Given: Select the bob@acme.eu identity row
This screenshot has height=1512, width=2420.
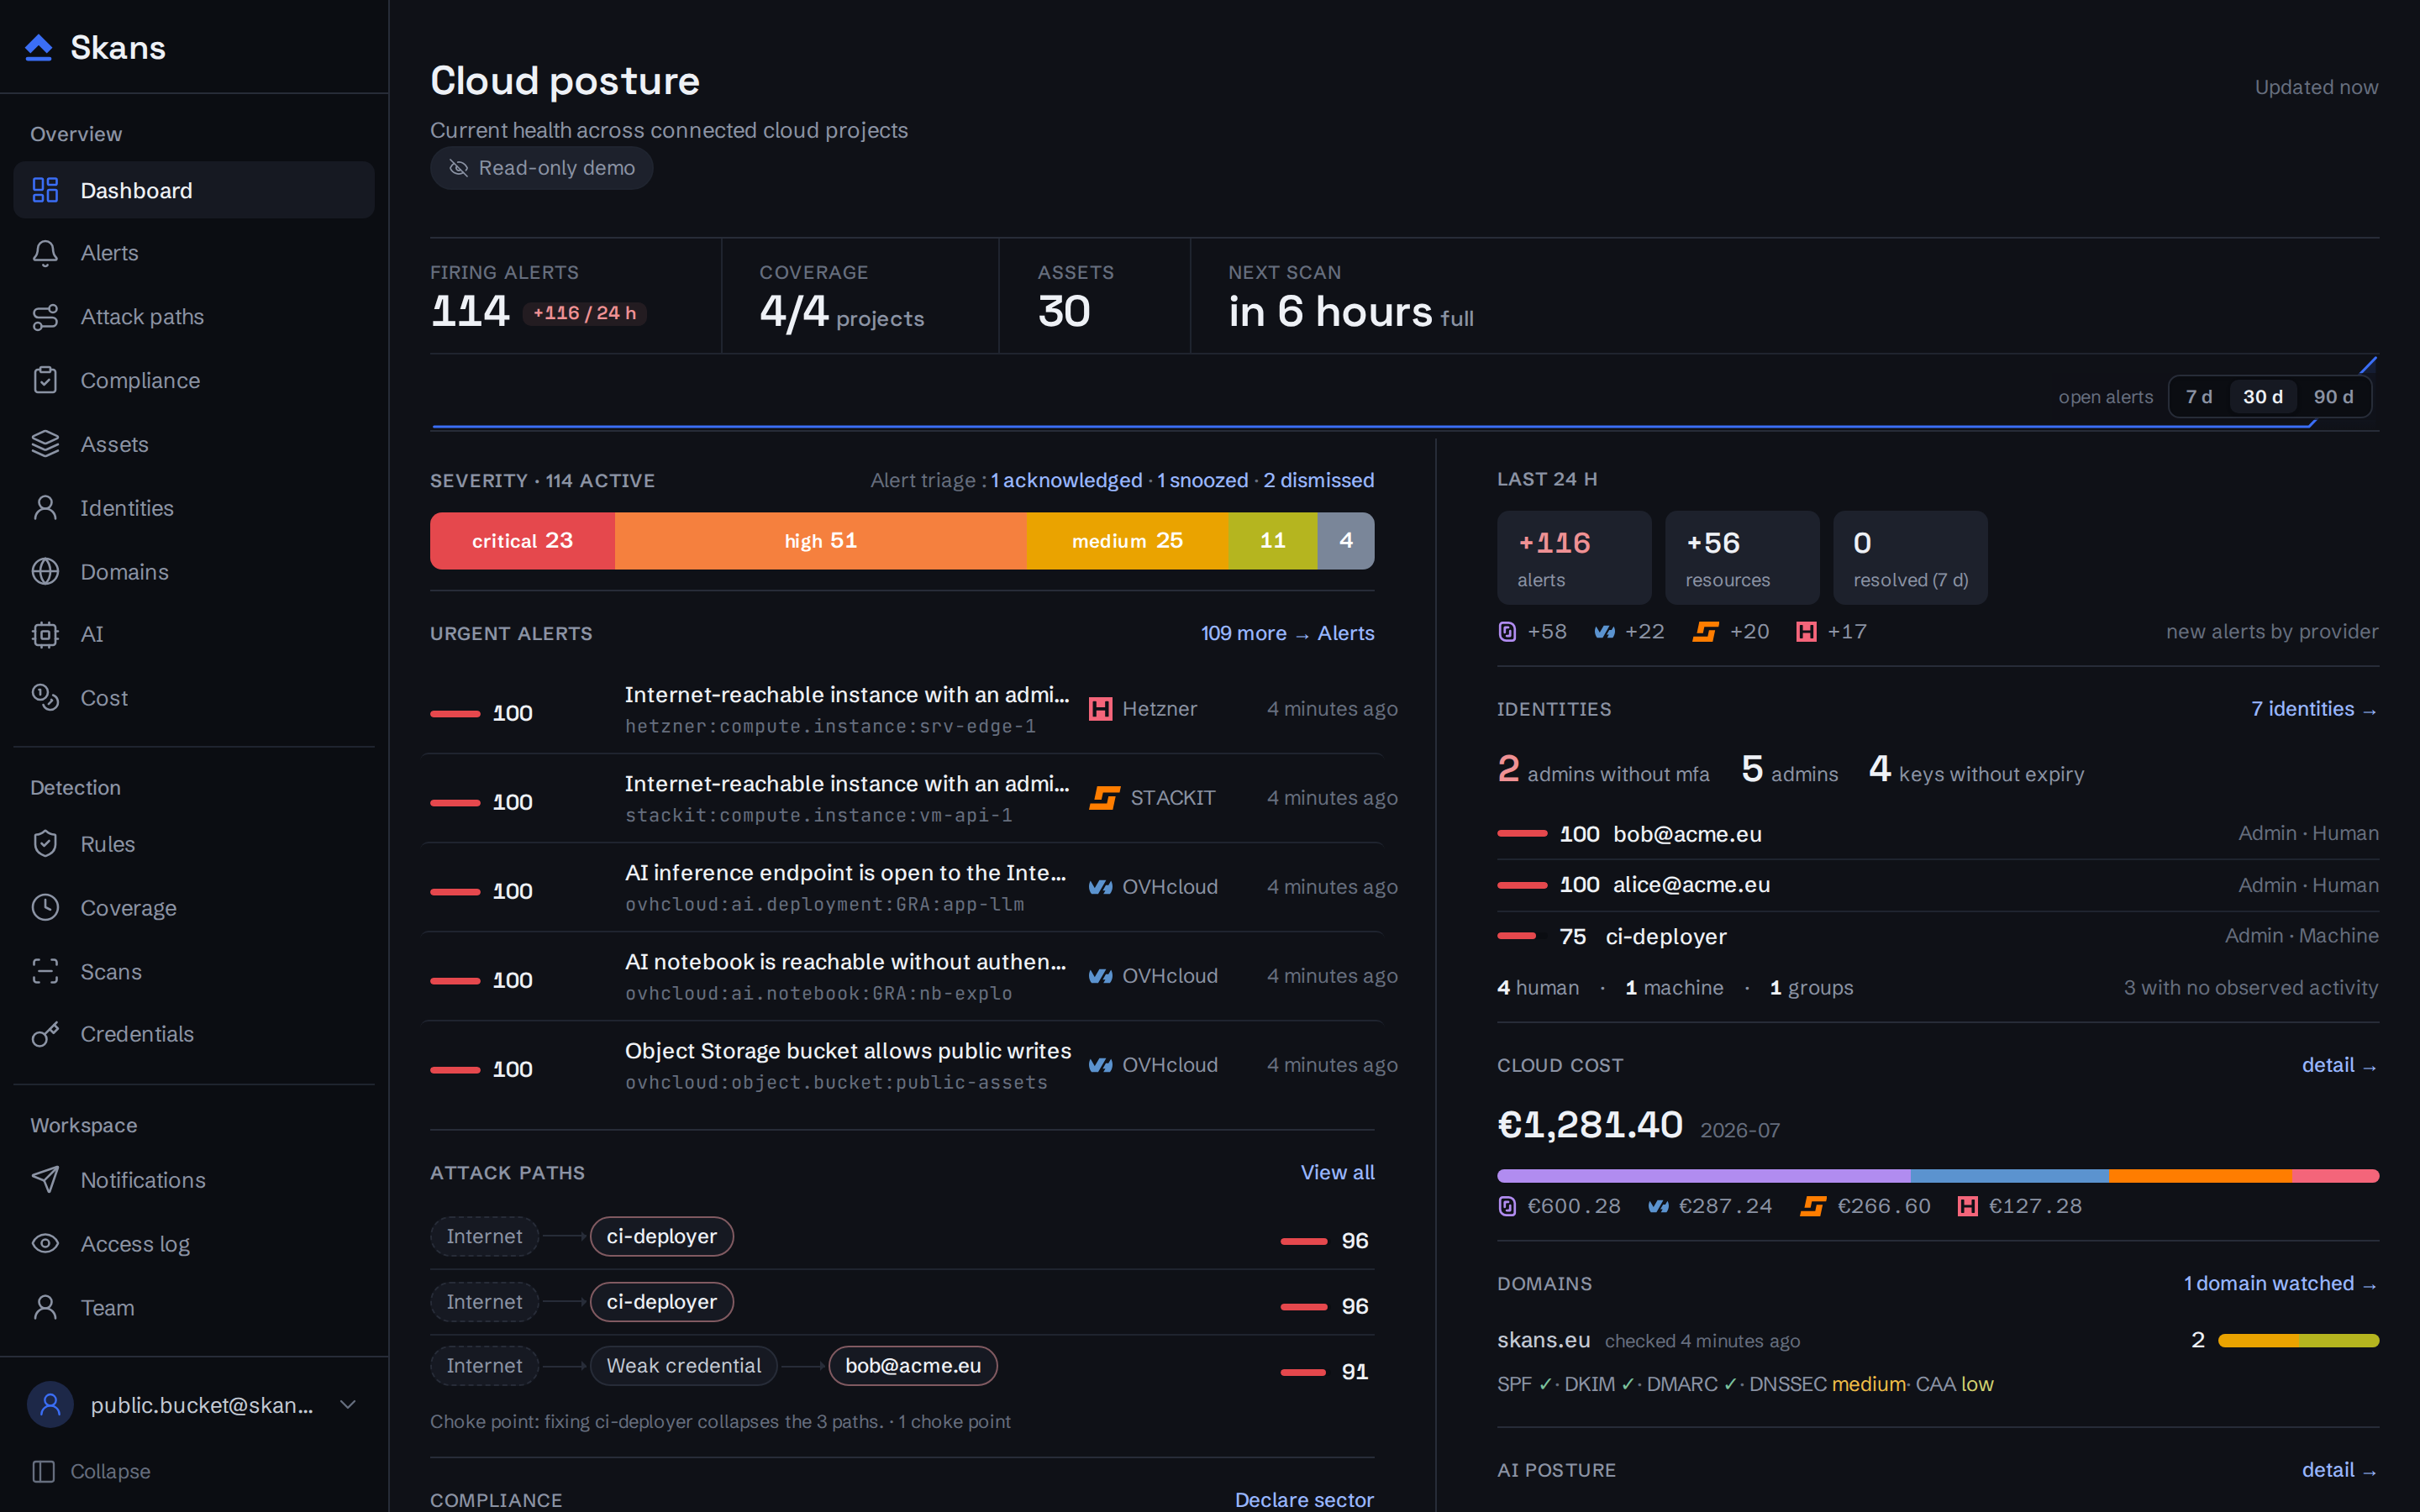Looking at the screenshot, I should click(x=1937, y=834).
